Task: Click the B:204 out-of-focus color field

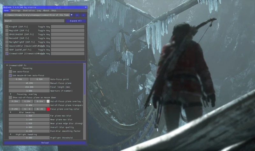Action: 40,101
